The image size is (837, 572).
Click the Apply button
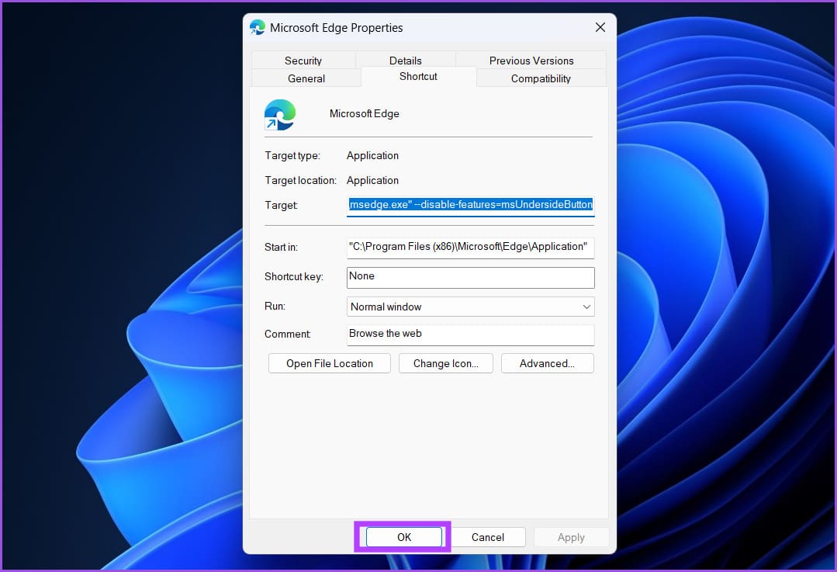pyautogui.click(x=571, y=537)
